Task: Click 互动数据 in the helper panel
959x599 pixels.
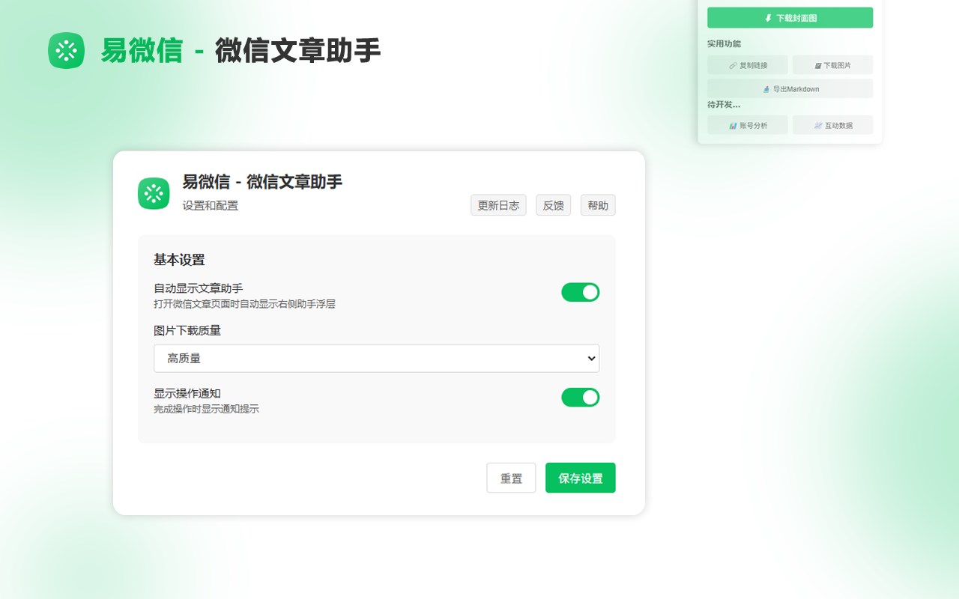Action: (832, 125)
